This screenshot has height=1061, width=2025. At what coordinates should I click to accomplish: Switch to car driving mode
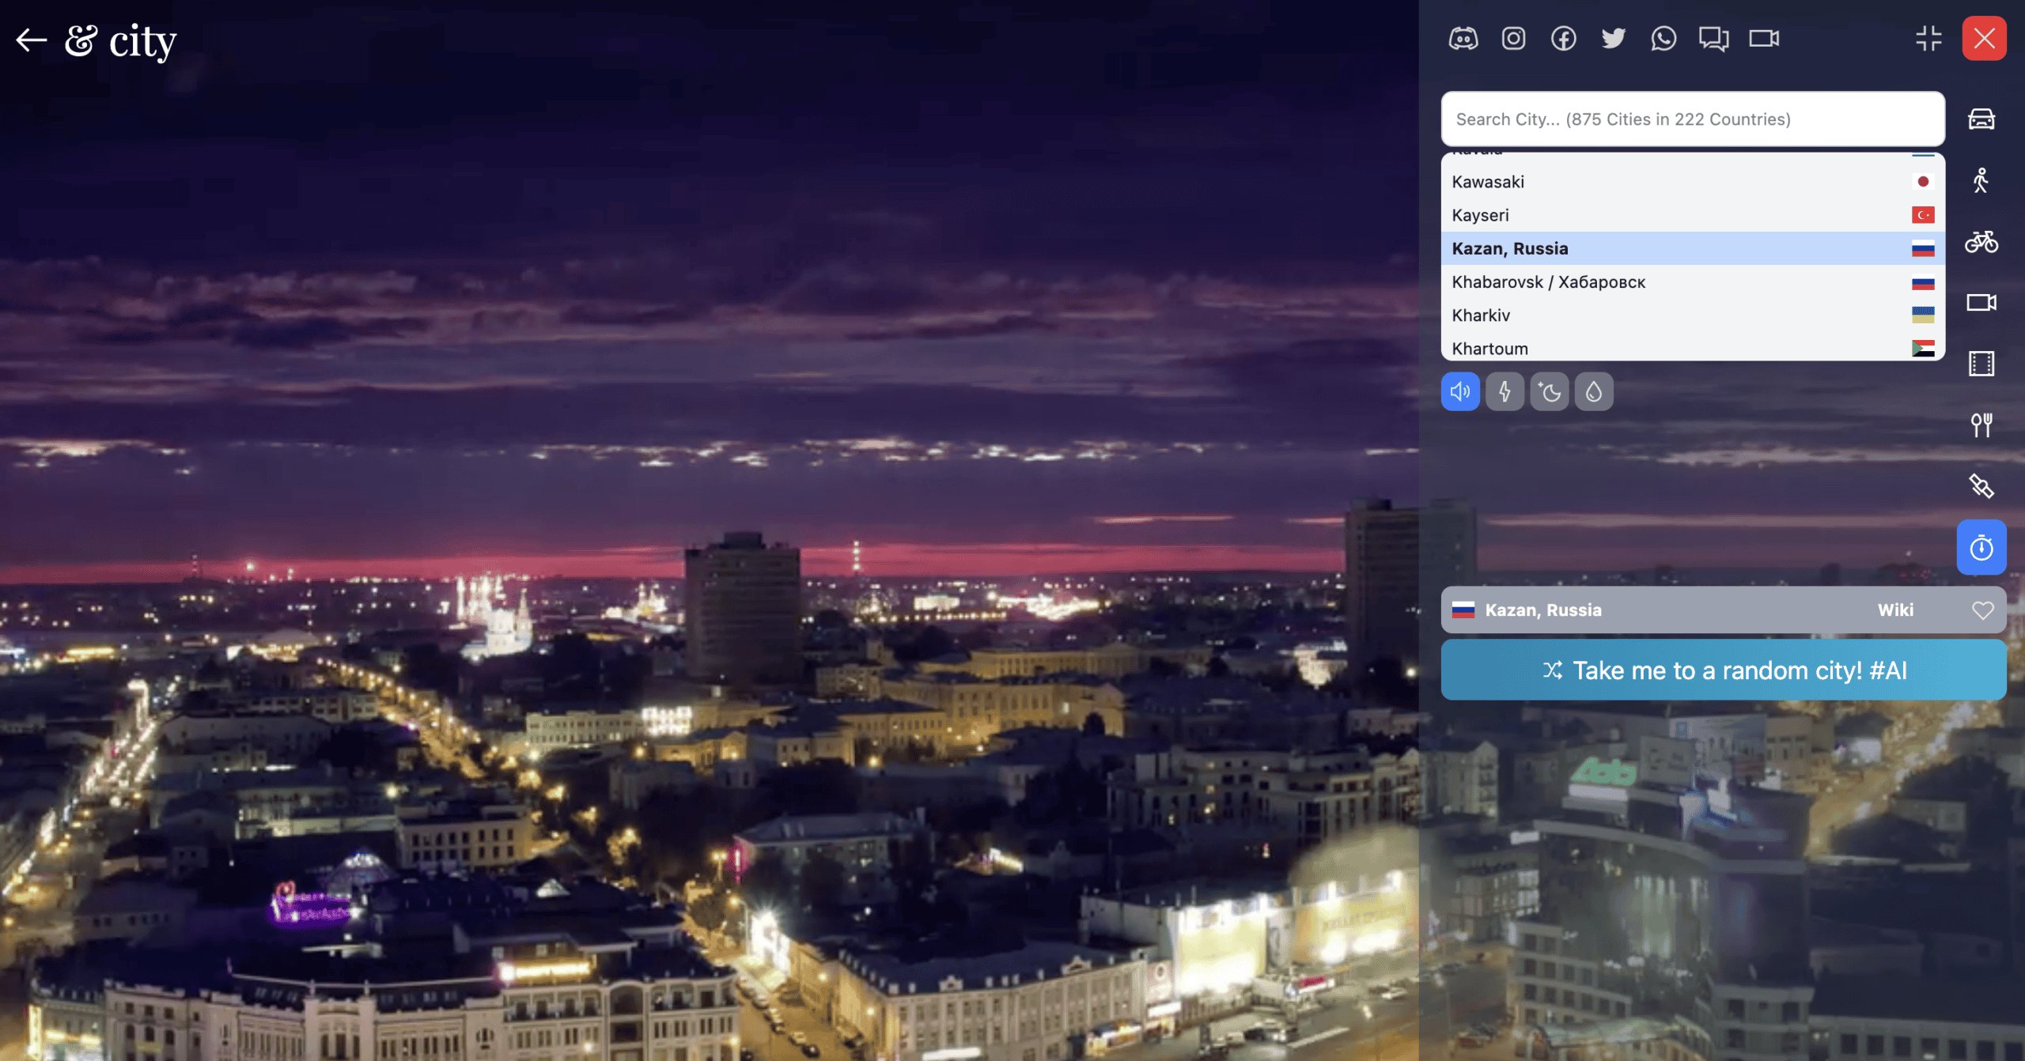[1981, 119]
